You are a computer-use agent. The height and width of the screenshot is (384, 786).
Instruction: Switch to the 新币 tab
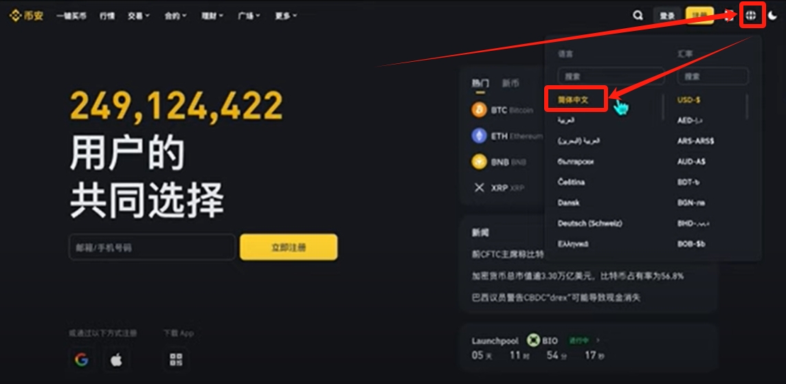510,83
